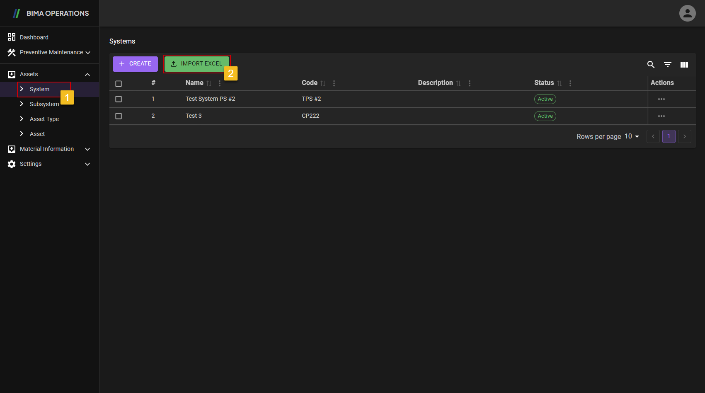
Task: Open actions menu for Test 3 row
Action: click(x=661, y=116)
